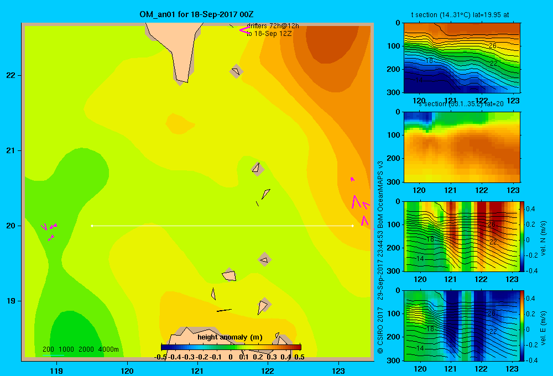Screen dimensions: 553x376
Task: Click the longitude 121 label on the main map axis
Action: point(197,370)
